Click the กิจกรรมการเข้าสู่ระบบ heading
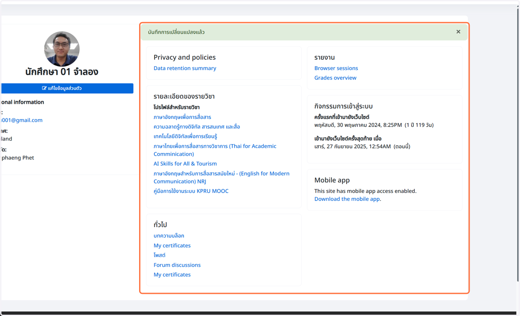The width and height of the screenshot is (520, 316). coord(344,106)
